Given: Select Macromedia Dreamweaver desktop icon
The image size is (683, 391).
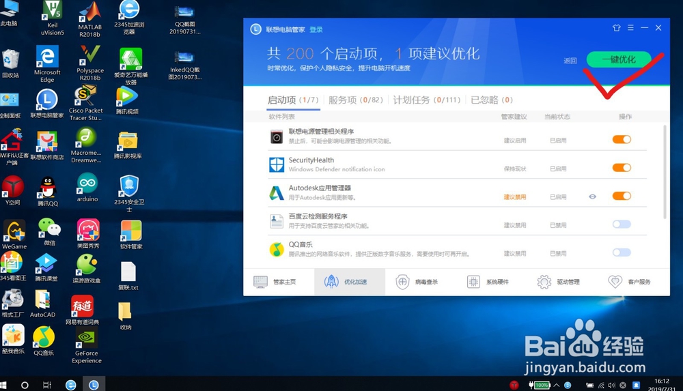Looking at the screenshot, I should (x=86, y=145).
